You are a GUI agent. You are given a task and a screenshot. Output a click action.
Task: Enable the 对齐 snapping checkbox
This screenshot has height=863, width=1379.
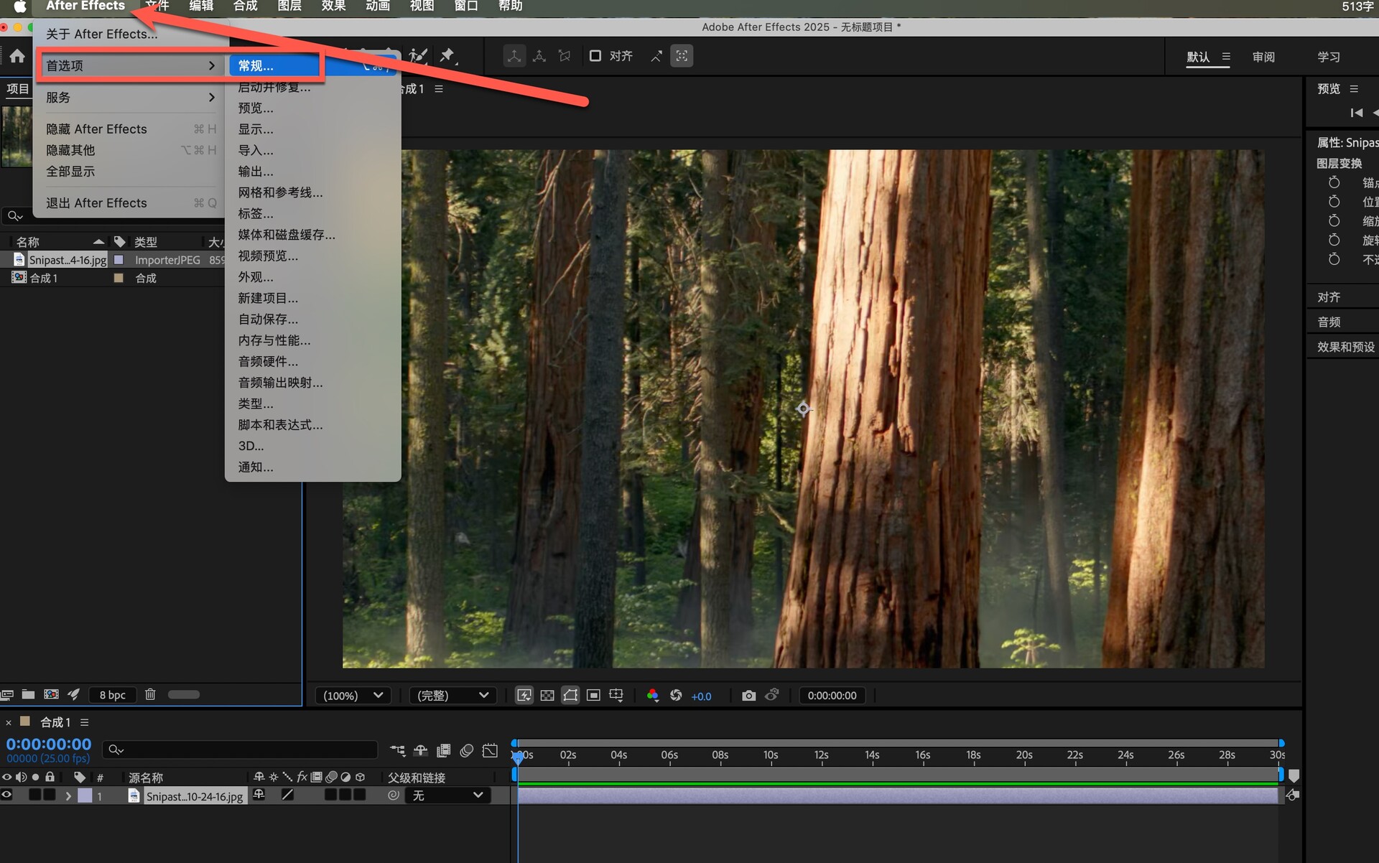click(x=595, y=56)
